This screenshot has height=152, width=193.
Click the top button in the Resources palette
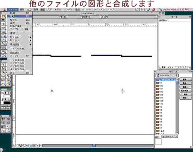pyautogui.click(x=186, y=79)
